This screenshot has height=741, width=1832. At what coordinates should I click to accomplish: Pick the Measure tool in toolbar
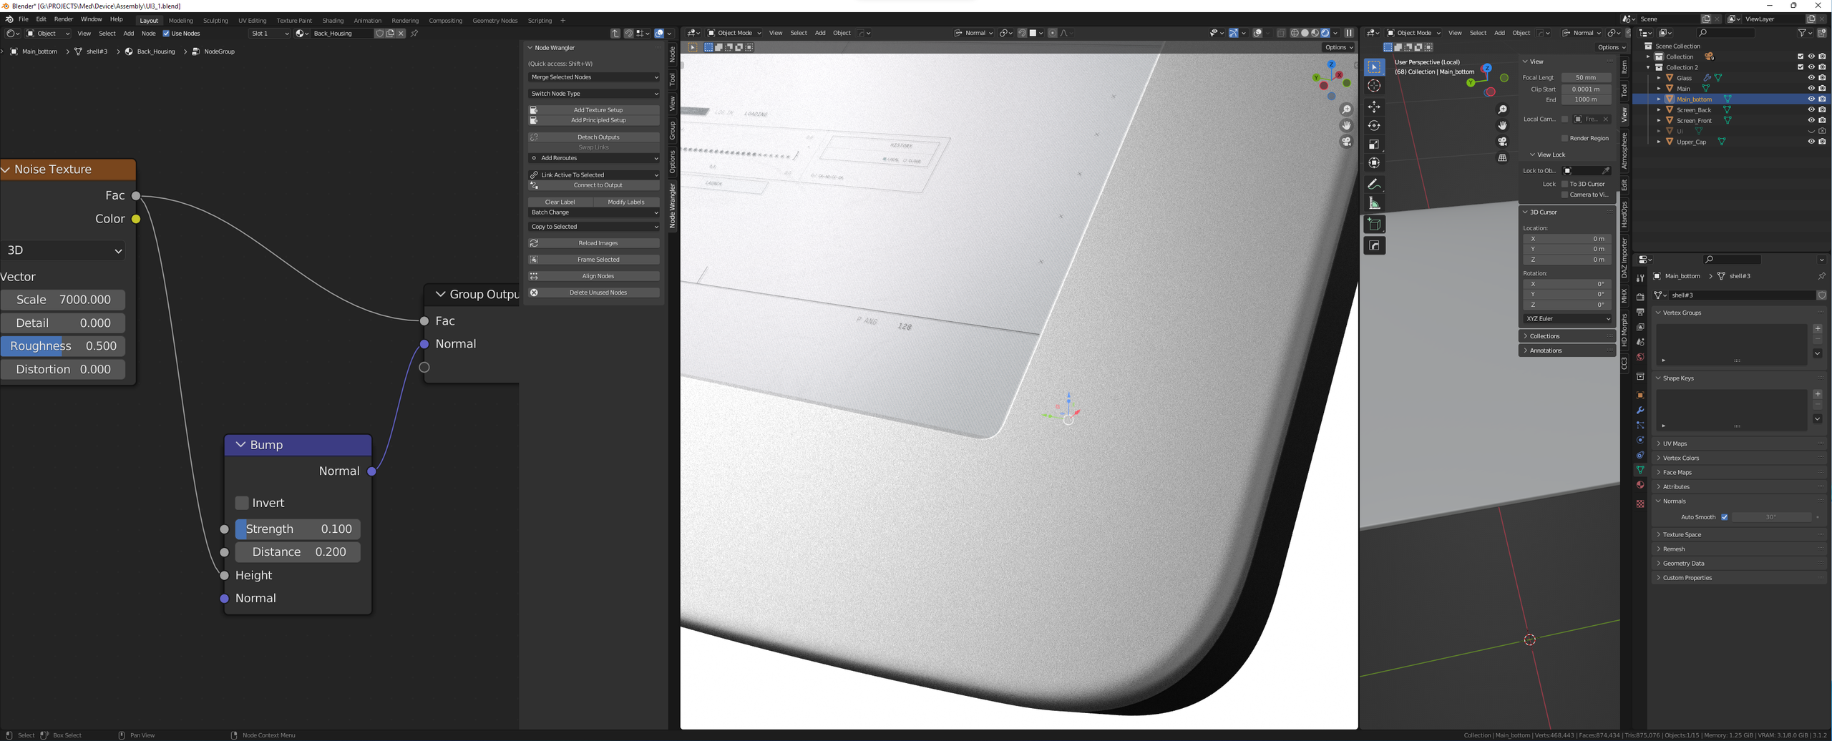tap(1374, 204)
